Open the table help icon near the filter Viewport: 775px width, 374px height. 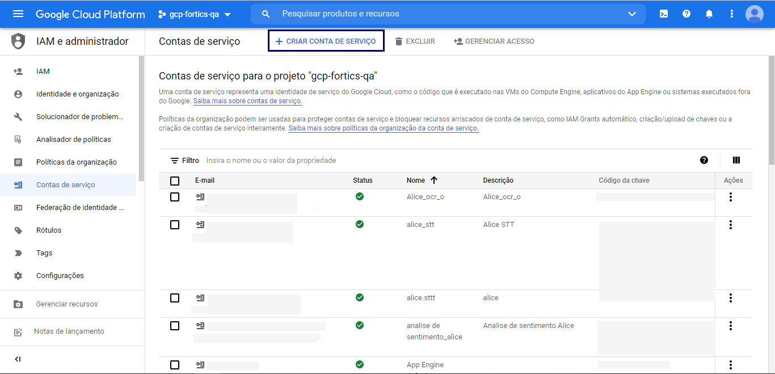point(704,160)
